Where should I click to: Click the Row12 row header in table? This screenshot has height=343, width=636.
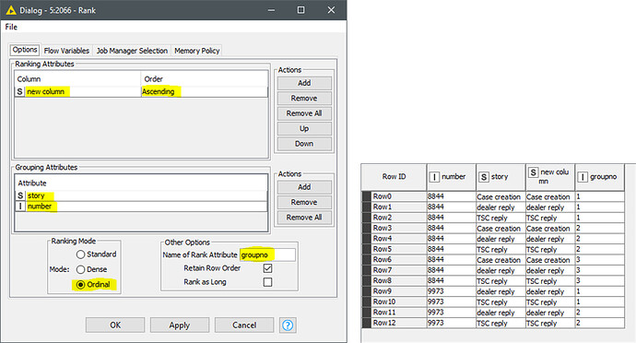coord(394,323)
